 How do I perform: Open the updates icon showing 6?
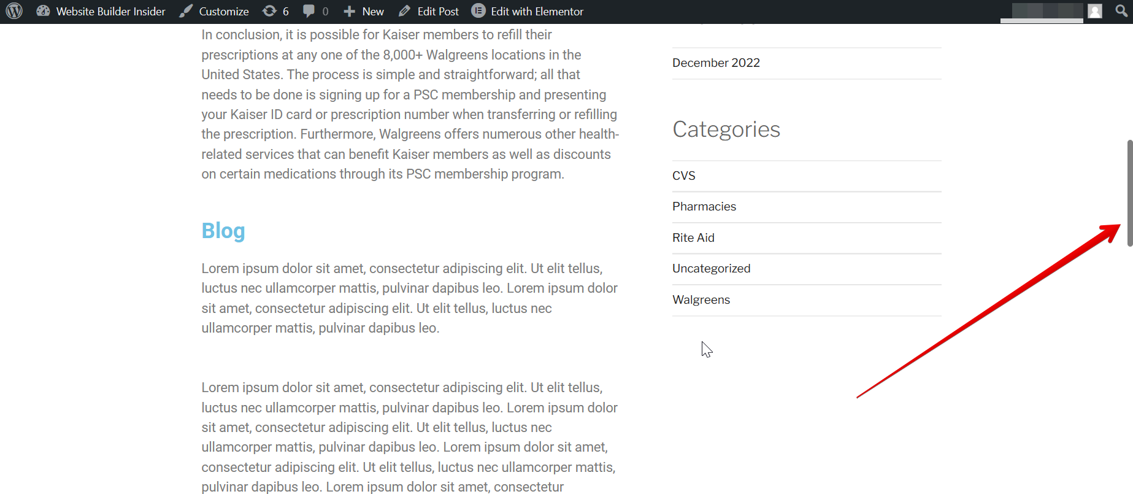pos(269,11)
